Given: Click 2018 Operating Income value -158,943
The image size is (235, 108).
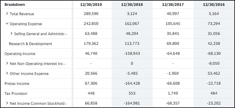Looking at the screenshot, I should point(132,53).
